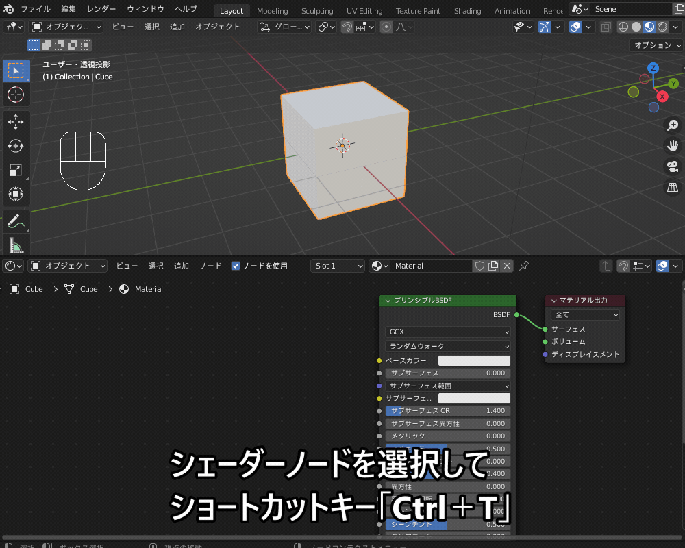Pick the ベースカラー color swatch

[474, 360]
